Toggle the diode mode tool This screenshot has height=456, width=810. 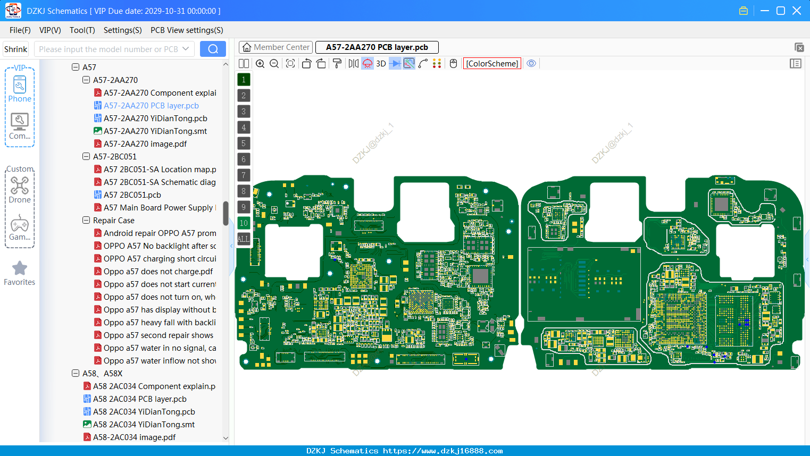point(395,64)
